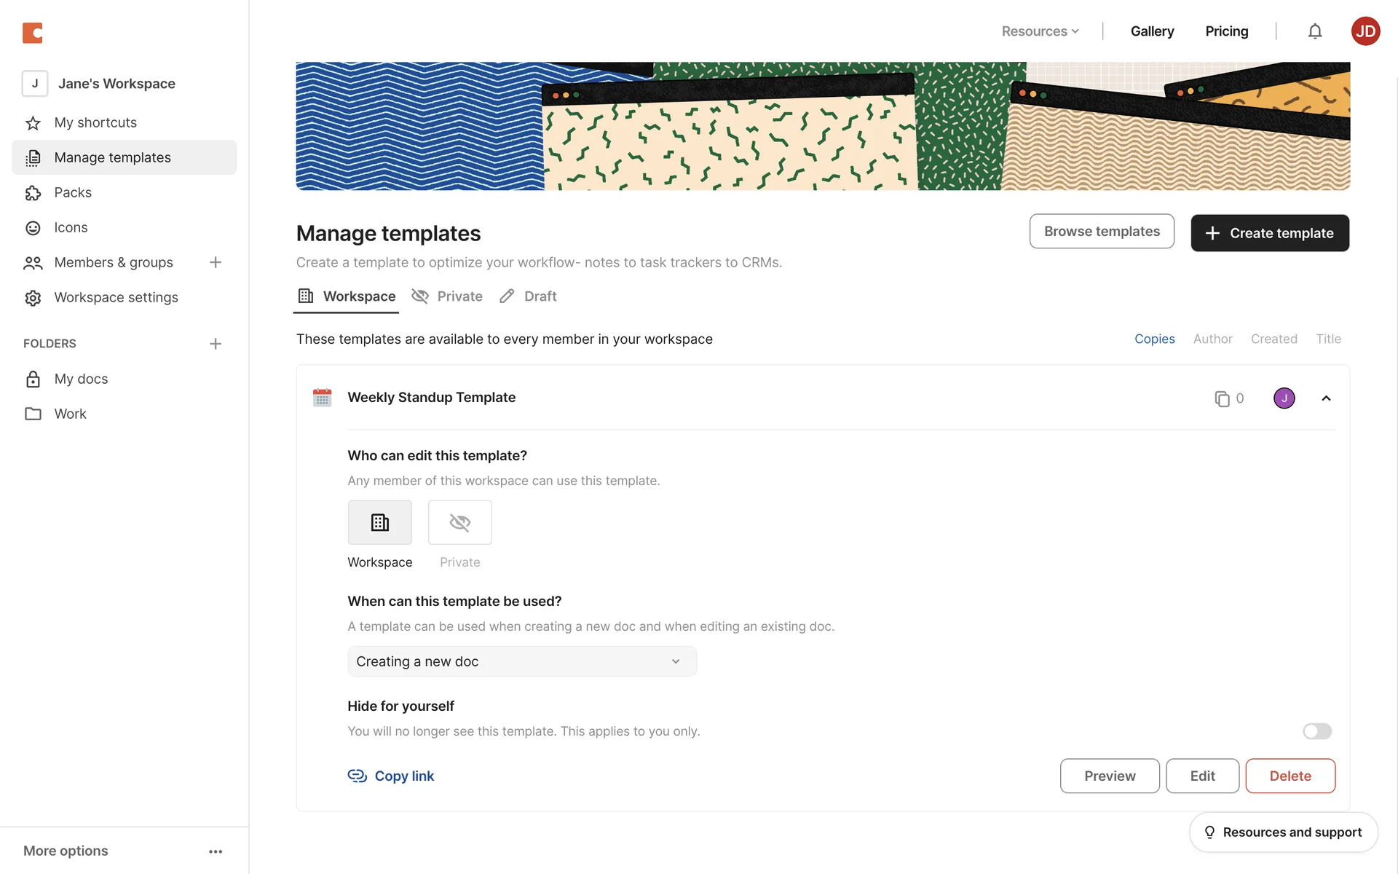This screenshot has width=1398, height=874.
Task: Open Packs puzzle icon in sidebar
Action: 33,193
